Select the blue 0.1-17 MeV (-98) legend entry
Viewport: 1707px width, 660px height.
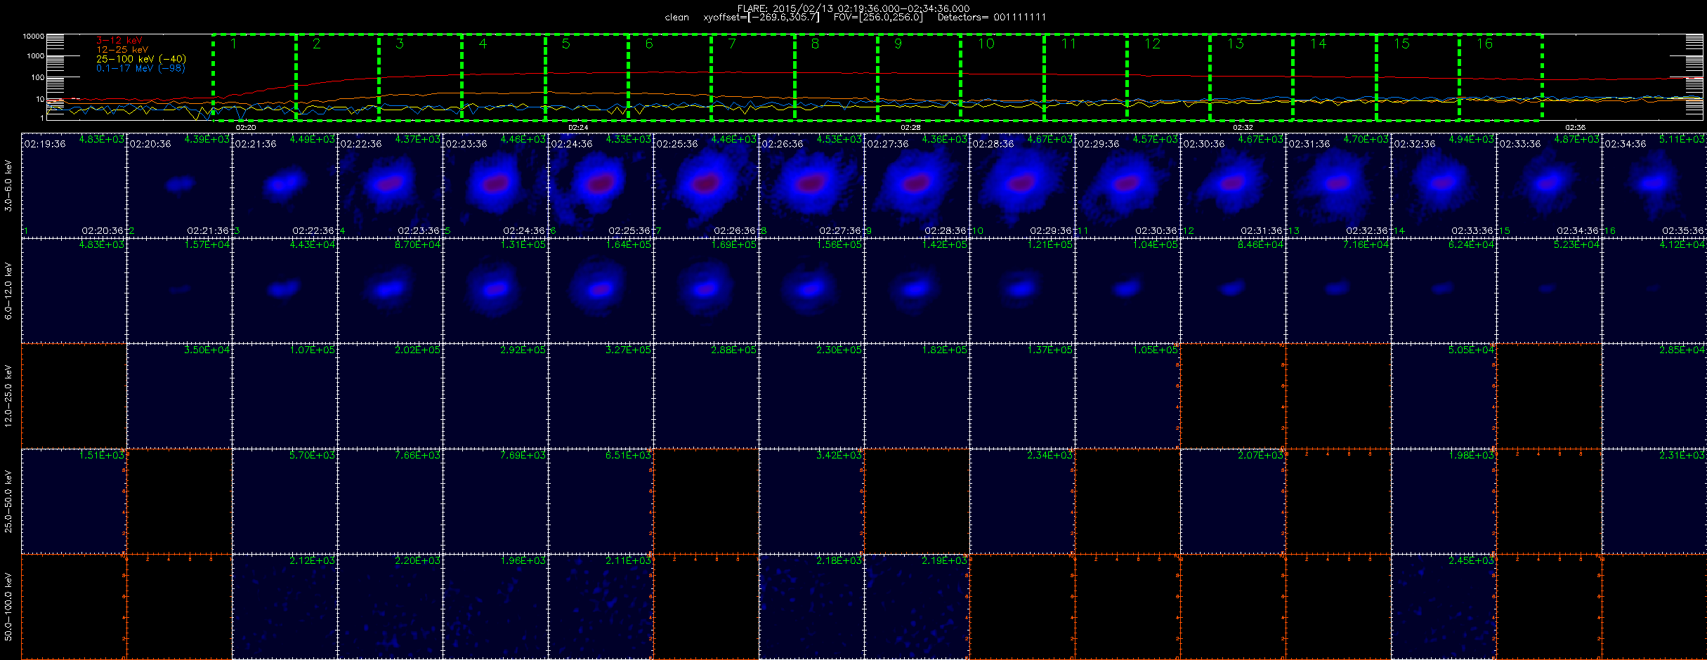pyautogui.click(x=140, y=68)
